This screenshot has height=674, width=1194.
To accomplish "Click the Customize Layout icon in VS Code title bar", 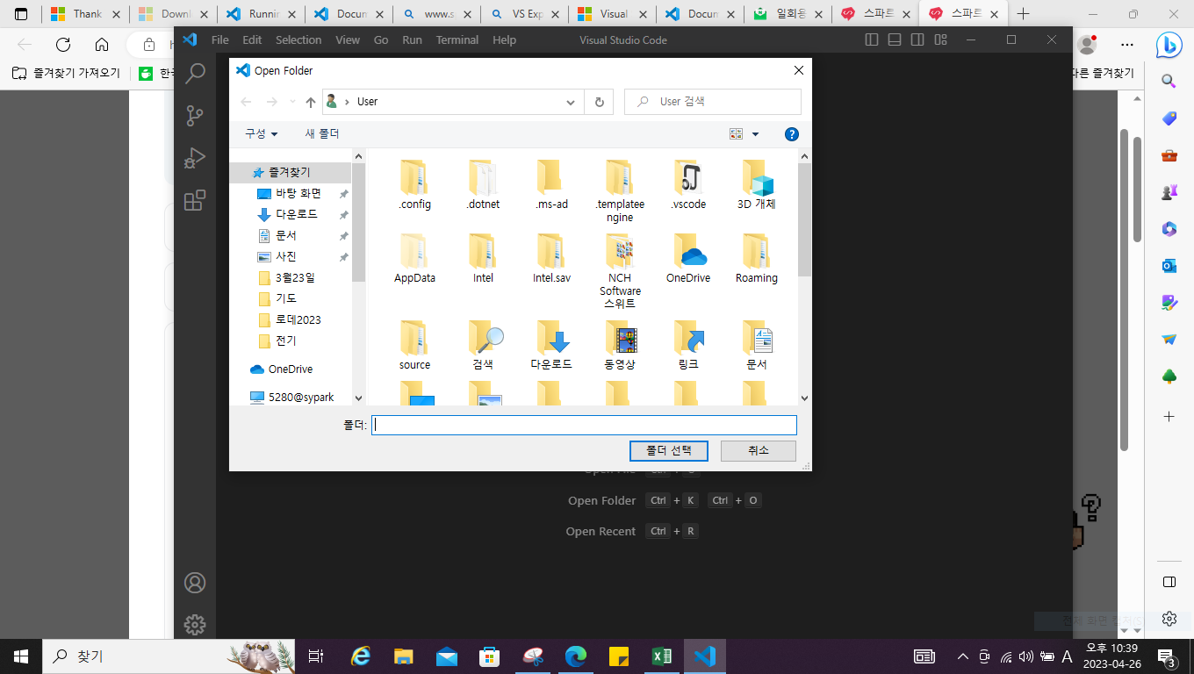I will (940, 39).
